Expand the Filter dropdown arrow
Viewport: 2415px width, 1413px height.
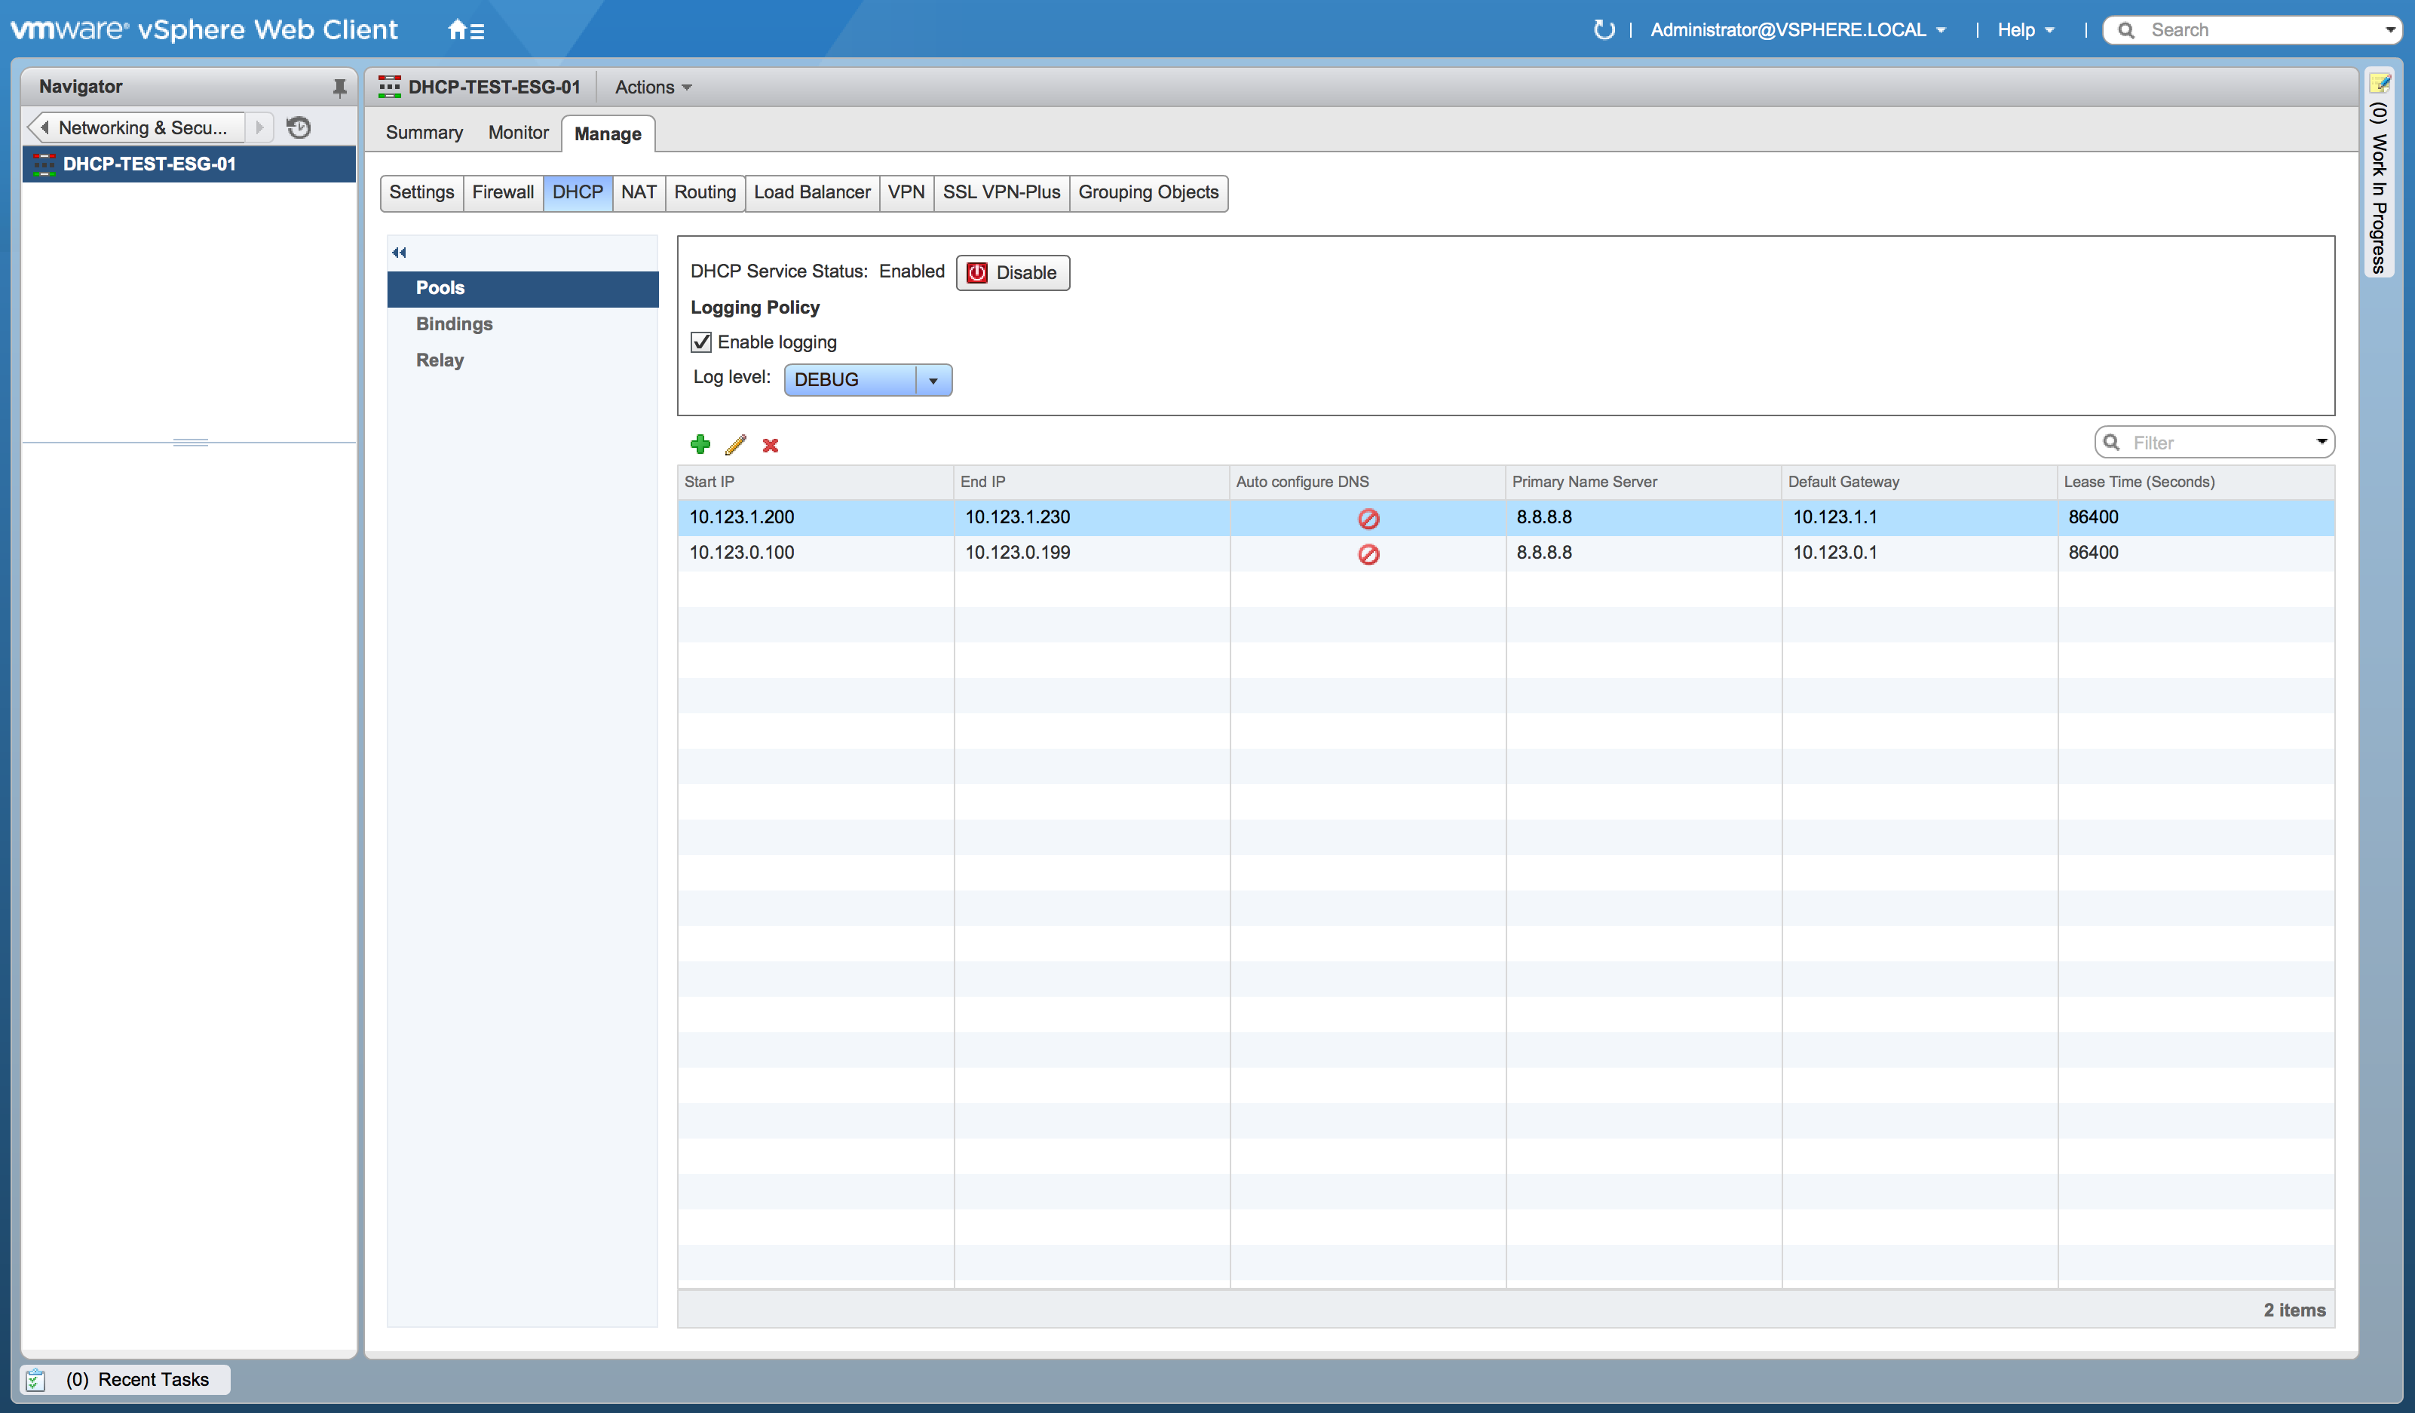click(2321, 442)
